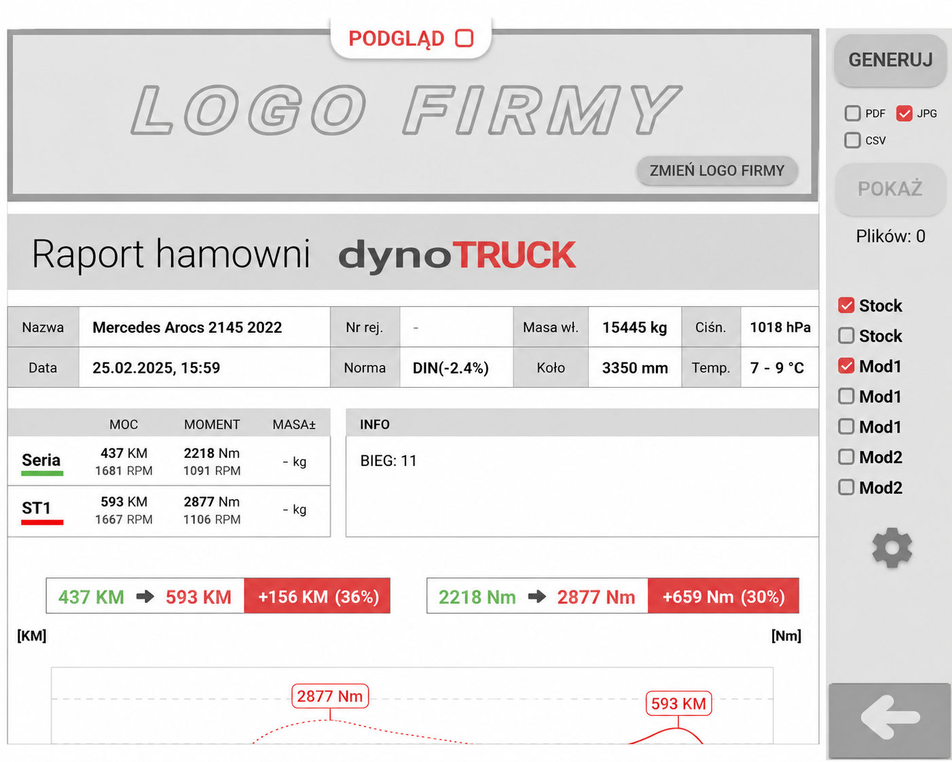952x762 pixels.
Task: Uncheck the JPG export checkbox
Action: (904, 113)
